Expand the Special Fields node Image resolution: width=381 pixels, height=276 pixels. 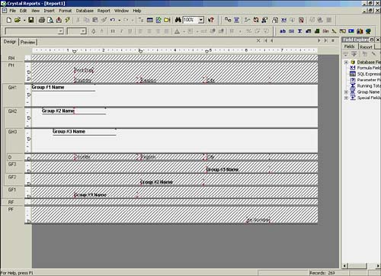(346, 98)
